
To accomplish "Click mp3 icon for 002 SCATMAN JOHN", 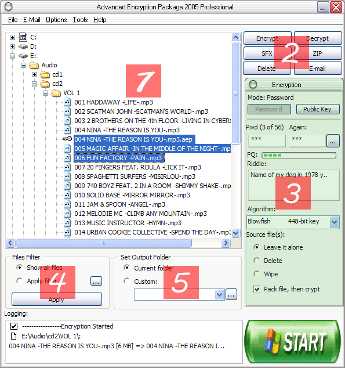I will coord(67,111).
